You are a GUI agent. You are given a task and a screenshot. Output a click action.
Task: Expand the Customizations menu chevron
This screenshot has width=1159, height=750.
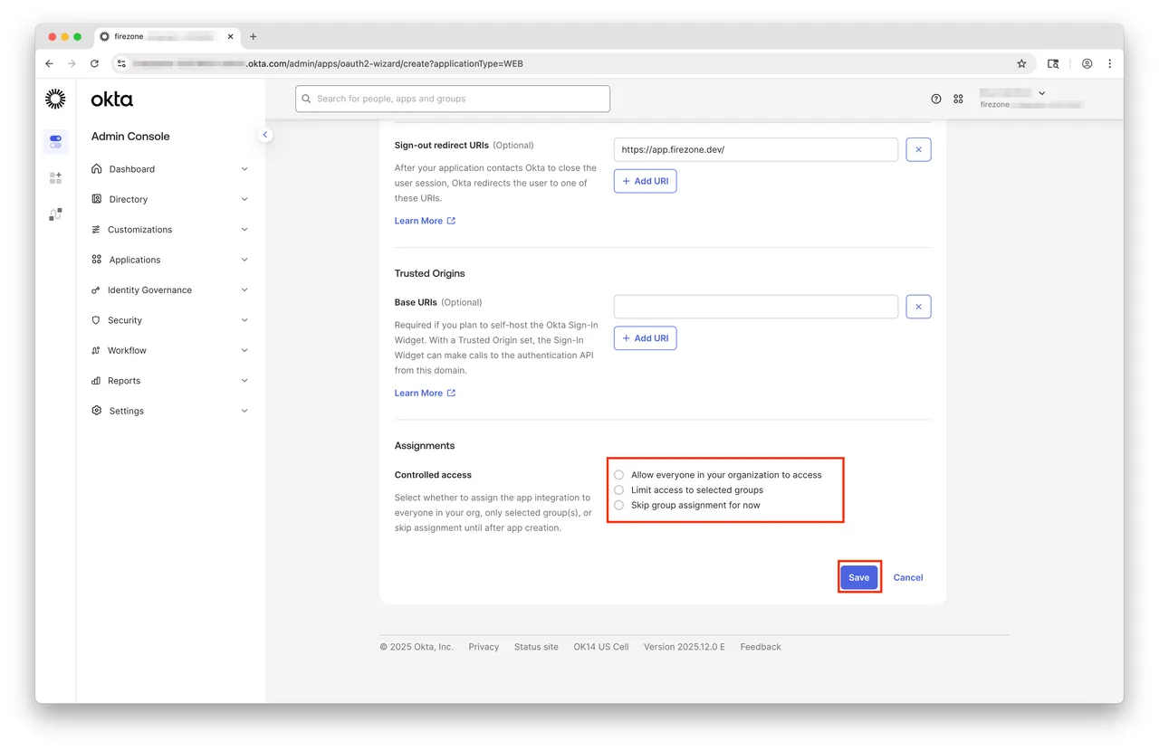coord(244,230)
